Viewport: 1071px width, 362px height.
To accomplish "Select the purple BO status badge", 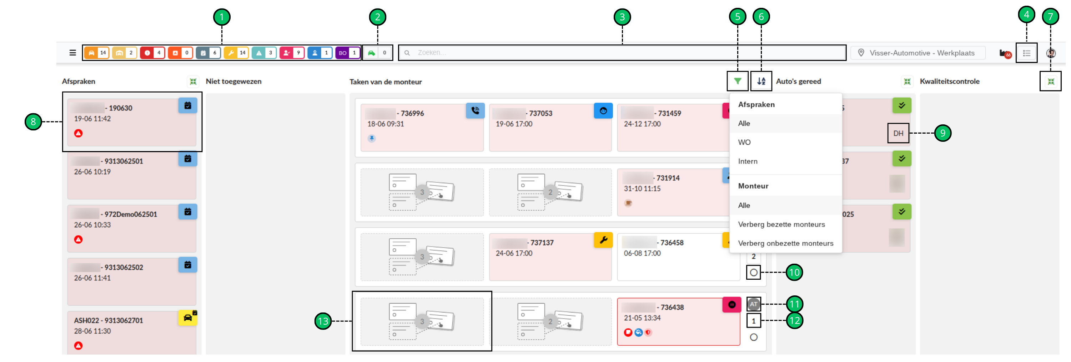I will point(348,53).
